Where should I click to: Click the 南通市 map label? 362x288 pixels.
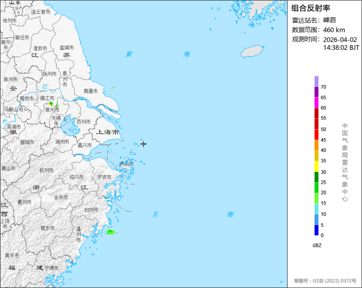point(90,91)
